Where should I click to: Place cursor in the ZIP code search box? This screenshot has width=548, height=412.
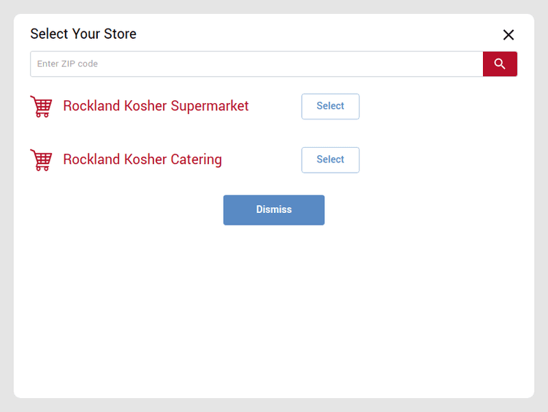[256, 64]
